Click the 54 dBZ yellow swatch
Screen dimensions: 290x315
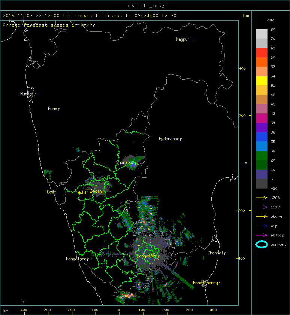click(x=262, y=80)
